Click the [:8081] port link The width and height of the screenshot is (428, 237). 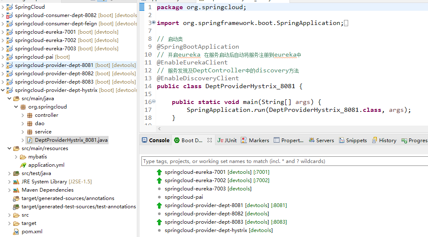(279, 205)
